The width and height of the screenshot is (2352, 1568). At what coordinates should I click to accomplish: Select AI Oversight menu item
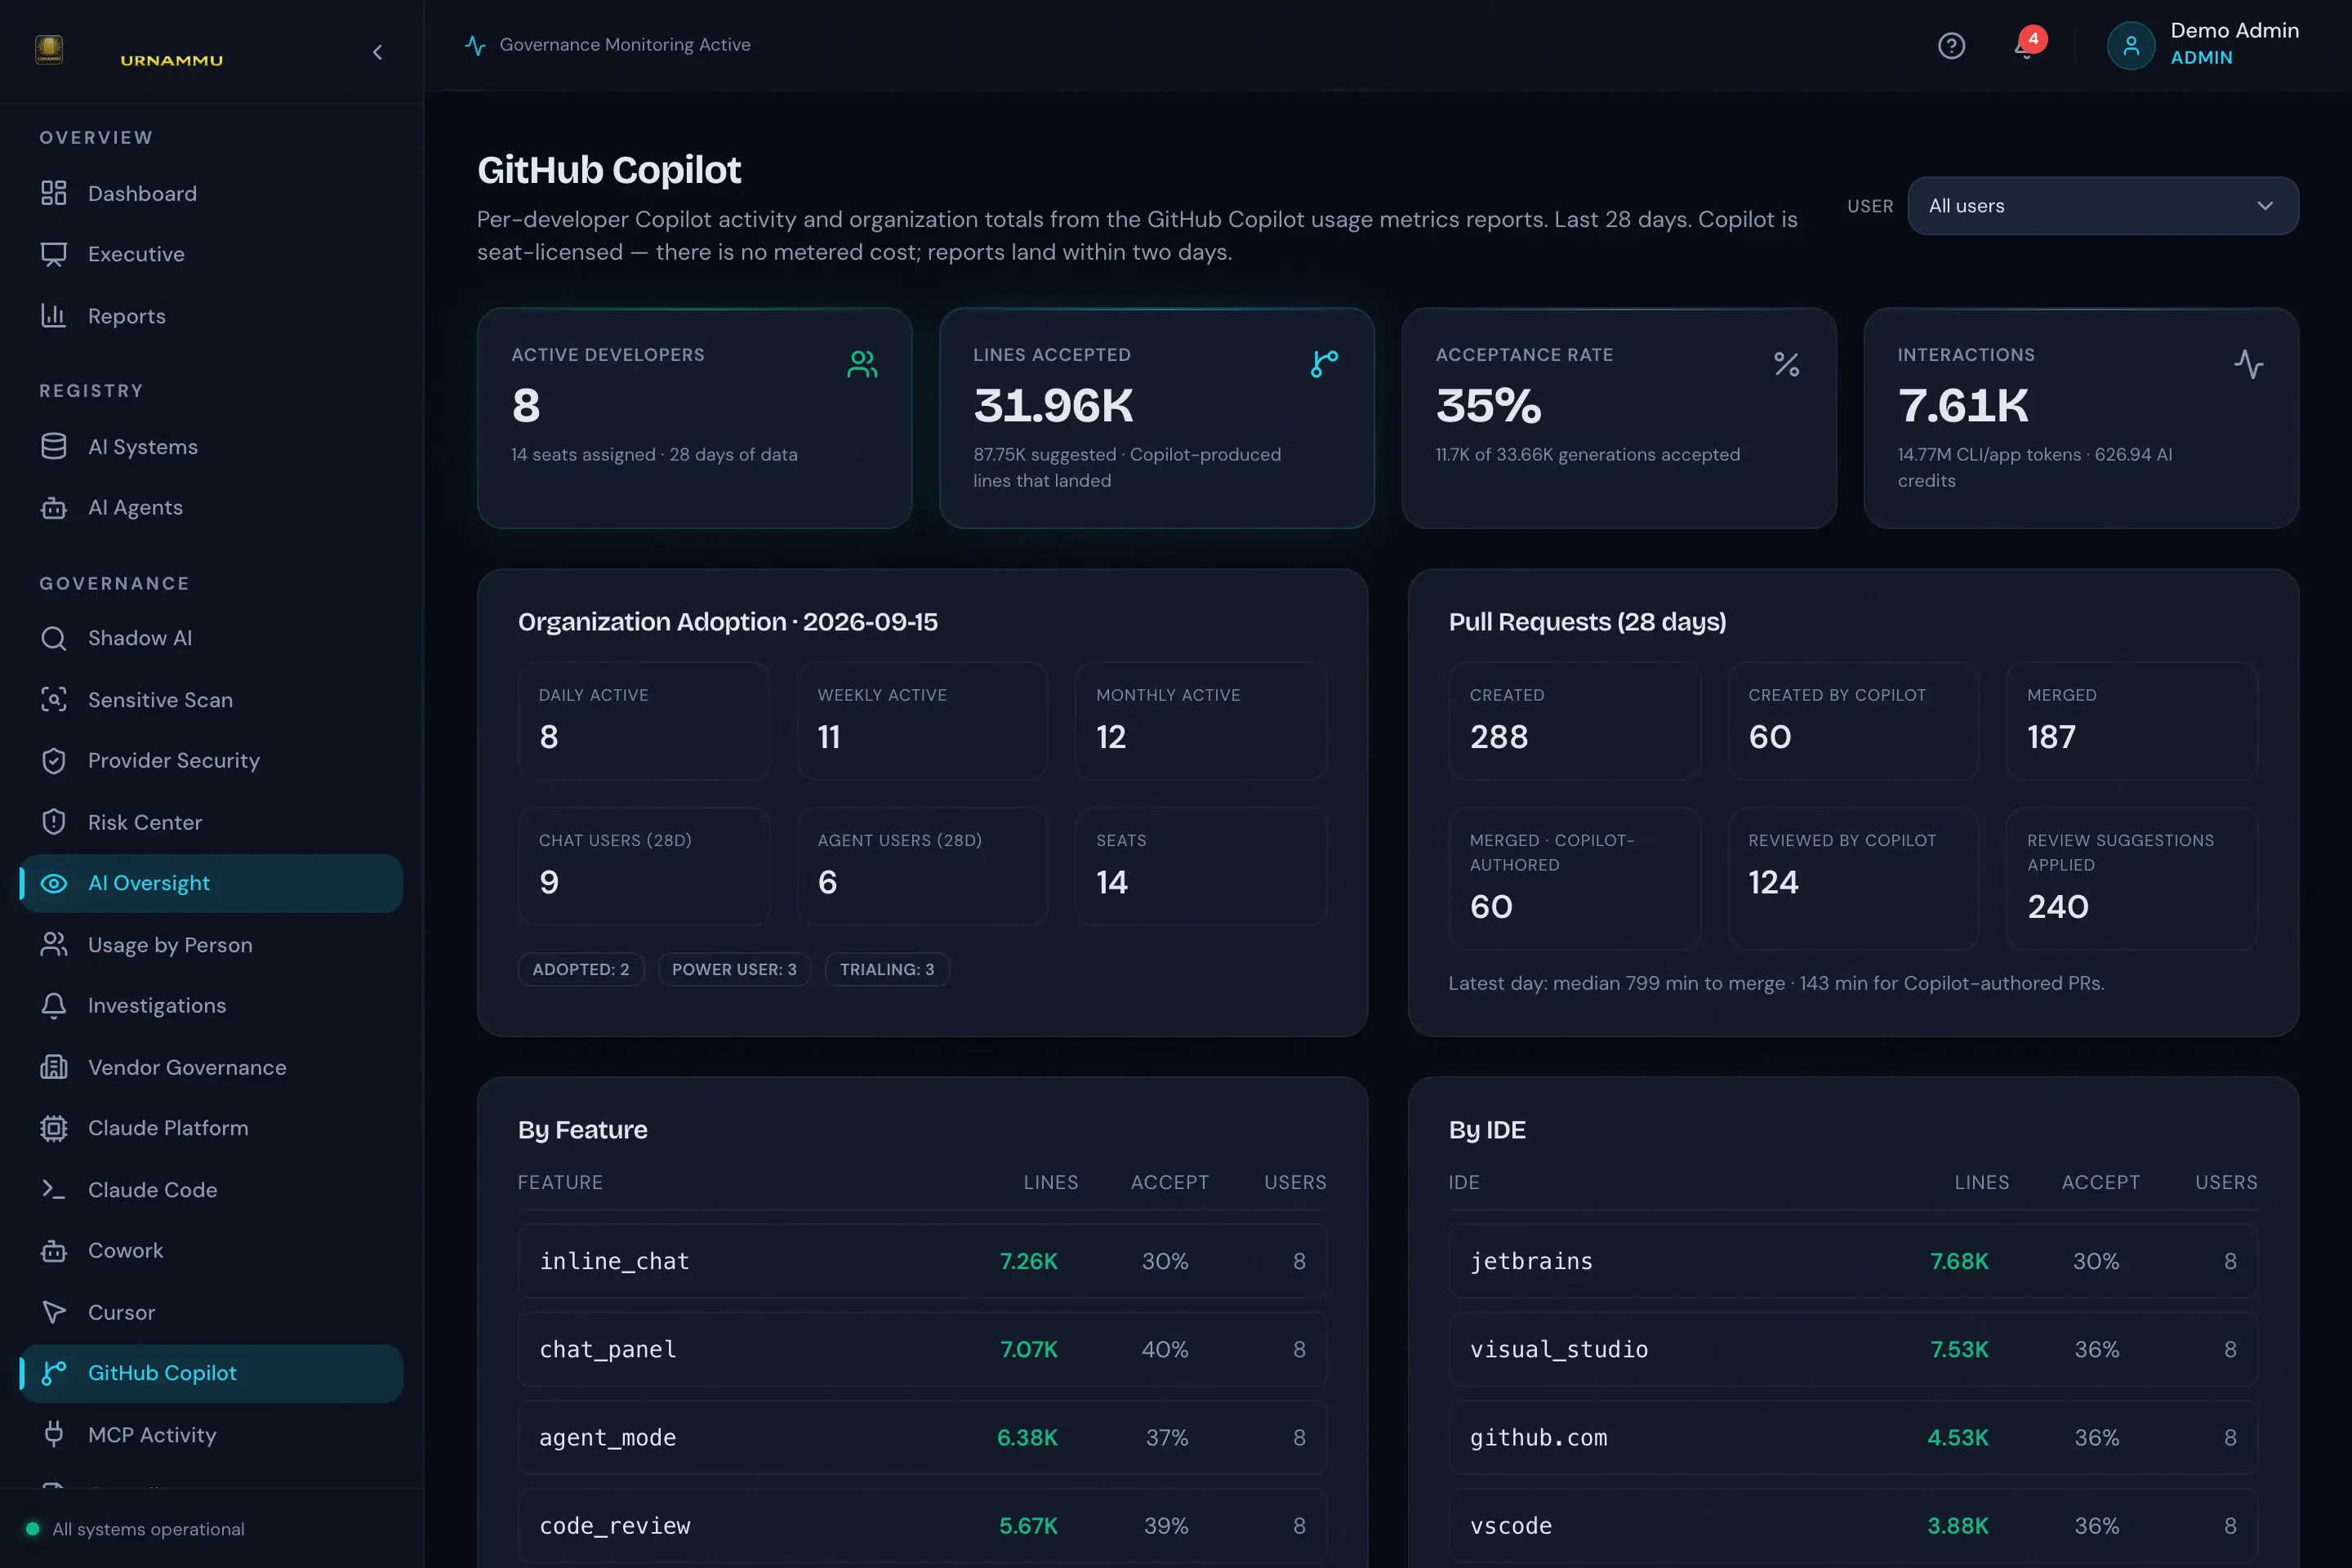(x=211, y=883)
